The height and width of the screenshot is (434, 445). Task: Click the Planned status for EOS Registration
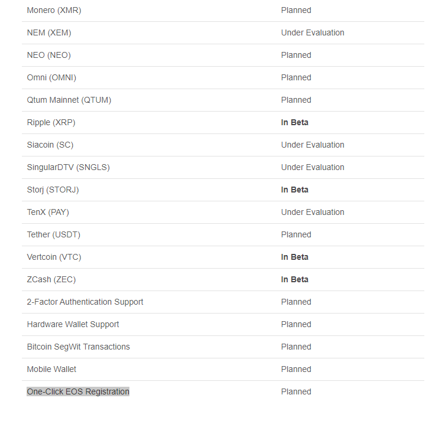(296, 391)
